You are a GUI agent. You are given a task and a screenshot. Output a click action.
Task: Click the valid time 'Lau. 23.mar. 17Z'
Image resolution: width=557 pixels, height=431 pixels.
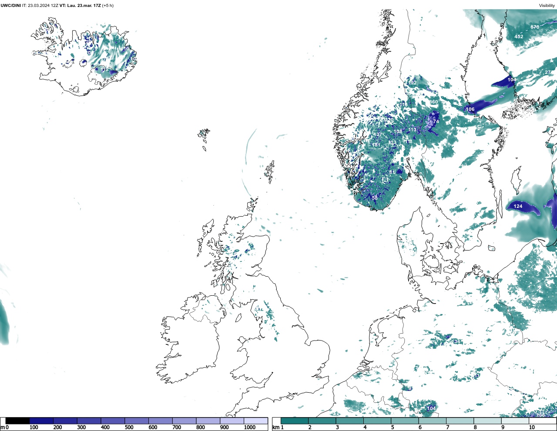[x=84, y=6]
